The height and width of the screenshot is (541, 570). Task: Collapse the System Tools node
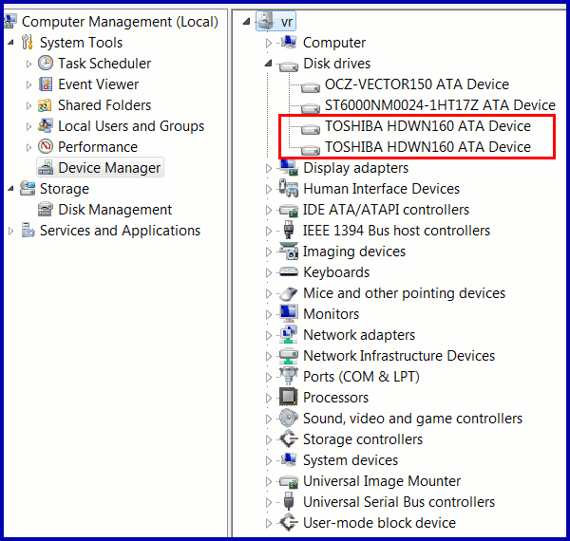click(11, 43)
